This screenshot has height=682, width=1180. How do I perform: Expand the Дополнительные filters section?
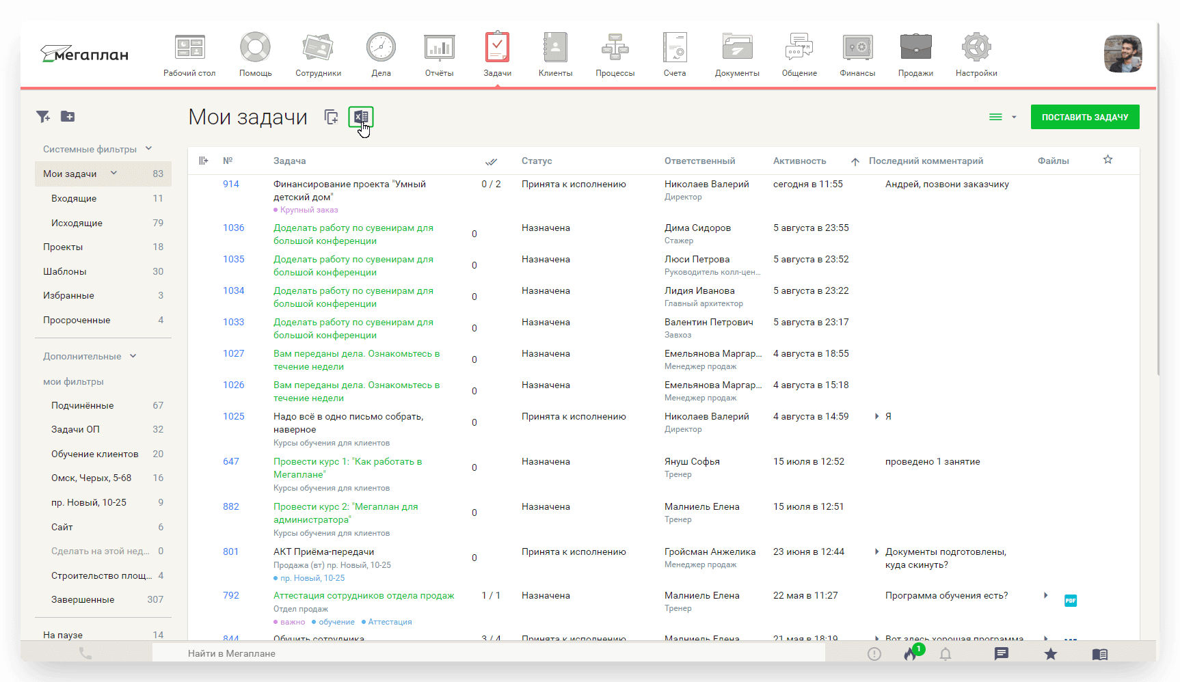point(133,356)
